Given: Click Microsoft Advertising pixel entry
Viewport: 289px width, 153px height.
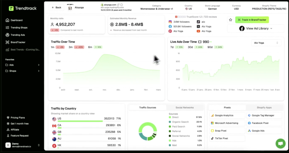Looking at the screenshot, I should [227, 123].
